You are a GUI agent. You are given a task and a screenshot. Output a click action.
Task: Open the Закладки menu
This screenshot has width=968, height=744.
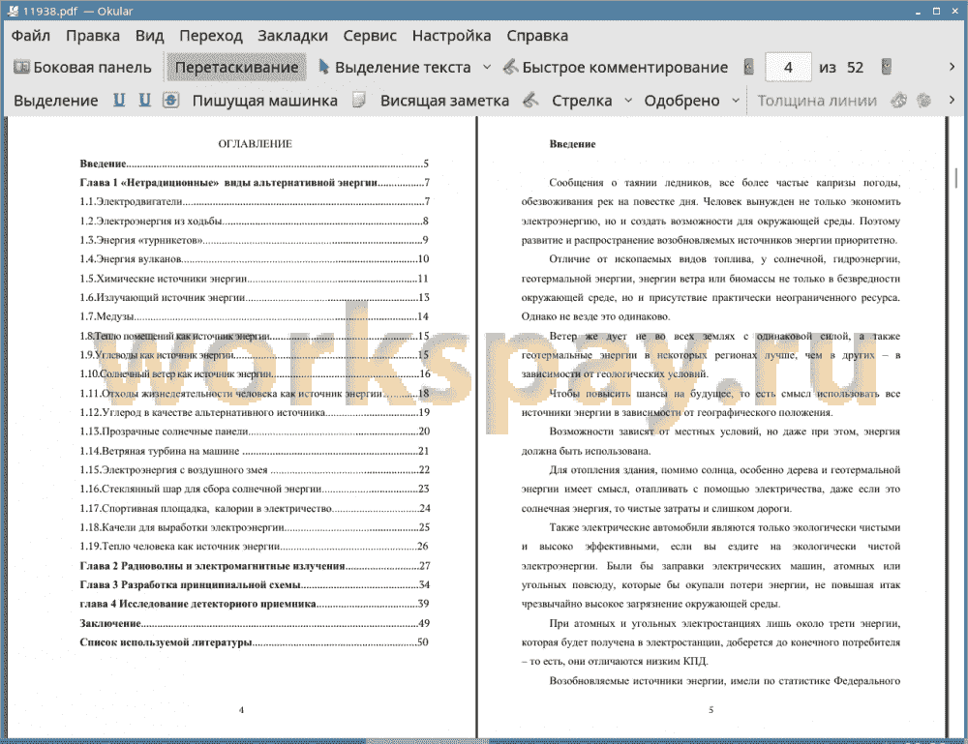click(292, 36)
